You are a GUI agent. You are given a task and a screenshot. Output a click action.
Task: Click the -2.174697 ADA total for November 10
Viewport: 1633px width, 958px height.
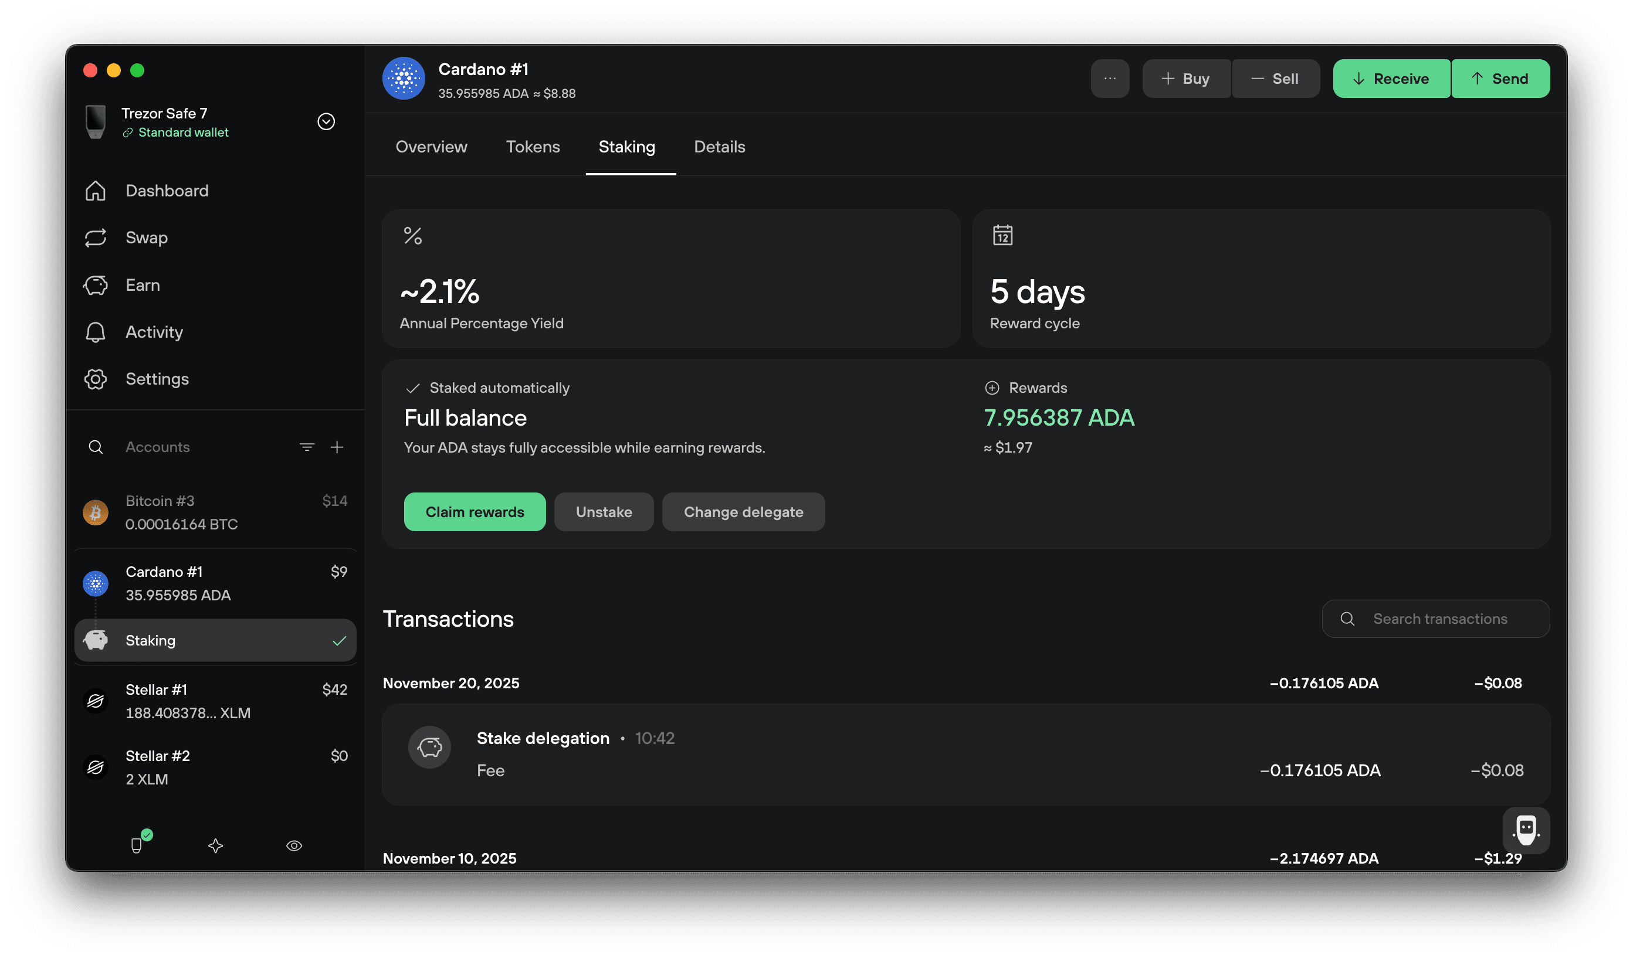1324,859
